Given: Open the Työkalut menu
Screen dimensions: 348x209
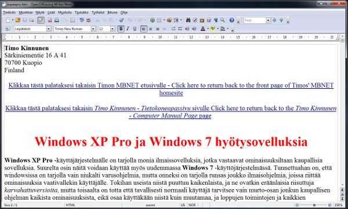Looking at the screenshot, I should [x=98, y=12].
